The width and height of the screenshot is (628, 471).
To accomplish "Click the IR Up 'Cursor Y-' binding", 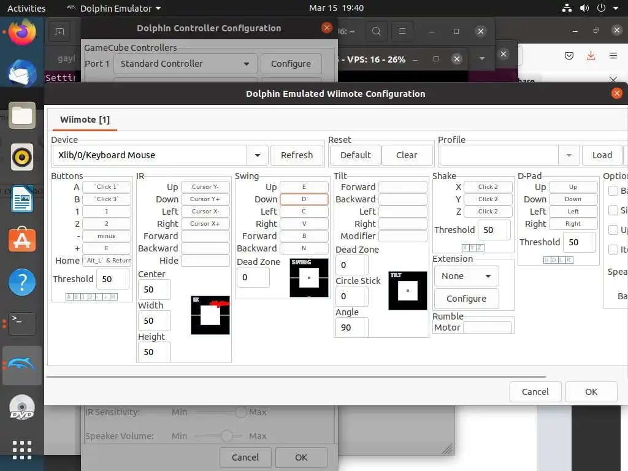I will pyautogui.click(x=205, y=186).
